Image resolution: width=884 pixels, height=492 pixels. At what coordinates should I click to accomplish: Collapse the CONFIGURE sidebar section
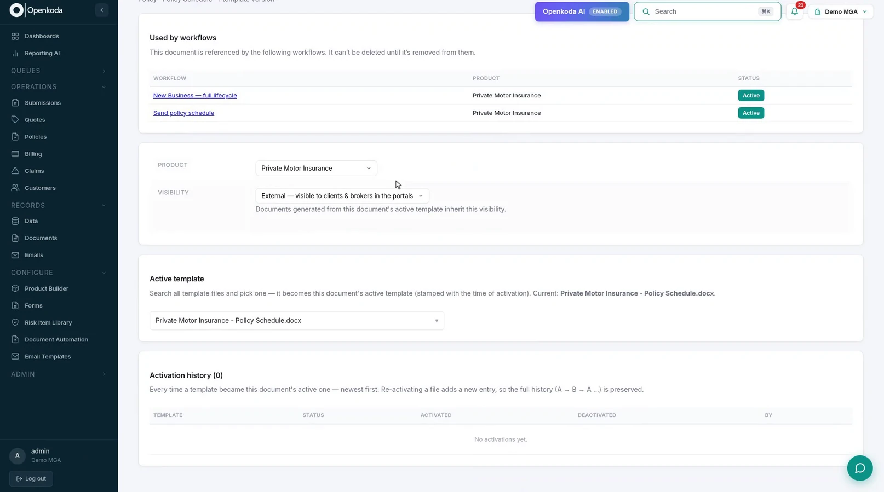click(59, 273)
